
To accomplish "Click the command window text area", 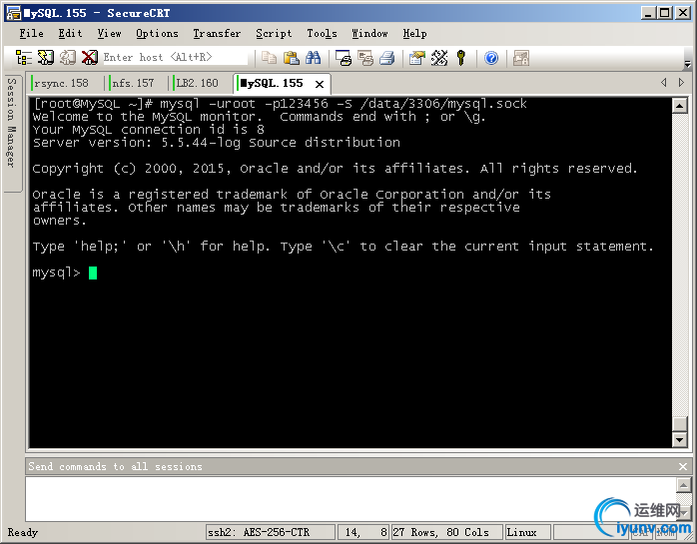I will [x=351, y=499].
